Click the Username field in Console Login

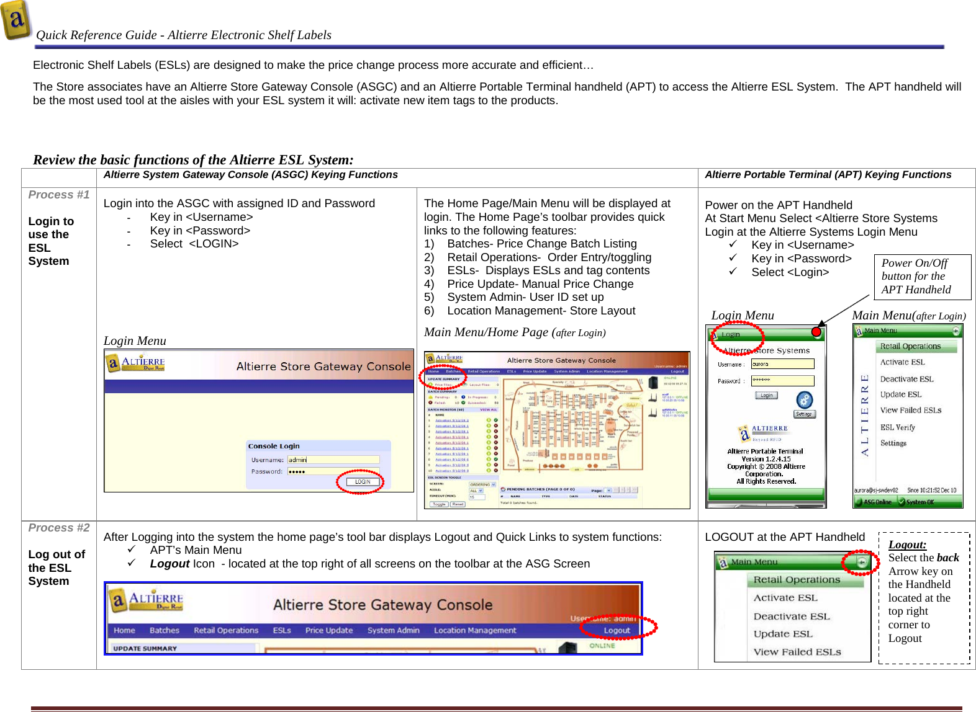pos(333,460)
